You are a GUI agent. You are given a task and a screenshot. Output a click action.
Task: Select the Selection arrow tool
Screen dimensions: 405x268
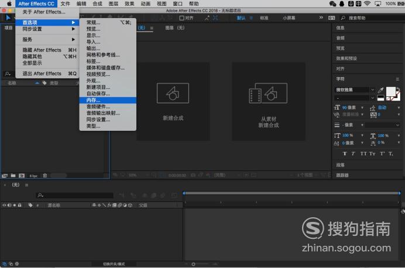point(8,18)
